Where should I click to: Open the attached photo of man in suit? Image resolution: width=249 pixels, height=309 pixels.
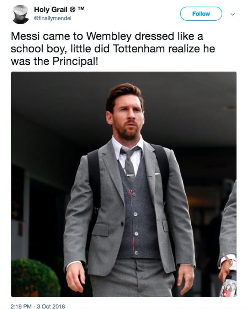124,184
